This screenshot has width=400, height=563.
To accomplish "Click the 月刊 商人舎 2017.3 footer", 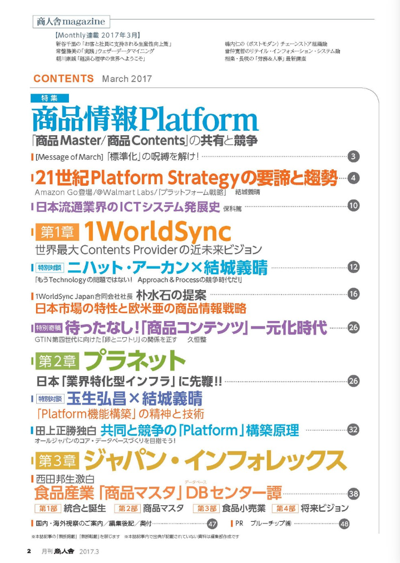I will pos(70,551).
